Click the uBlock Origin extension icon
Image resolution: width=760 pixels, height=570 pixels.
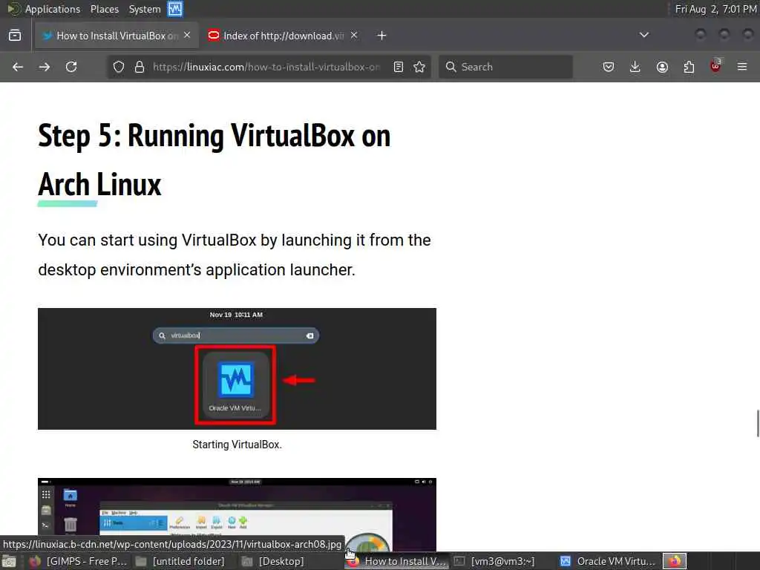(715, 66)
